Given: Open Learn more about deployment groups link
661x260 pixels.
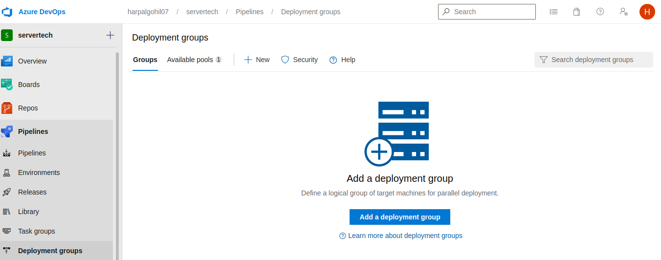Looking at the screenshot, I should pos(401,236).
